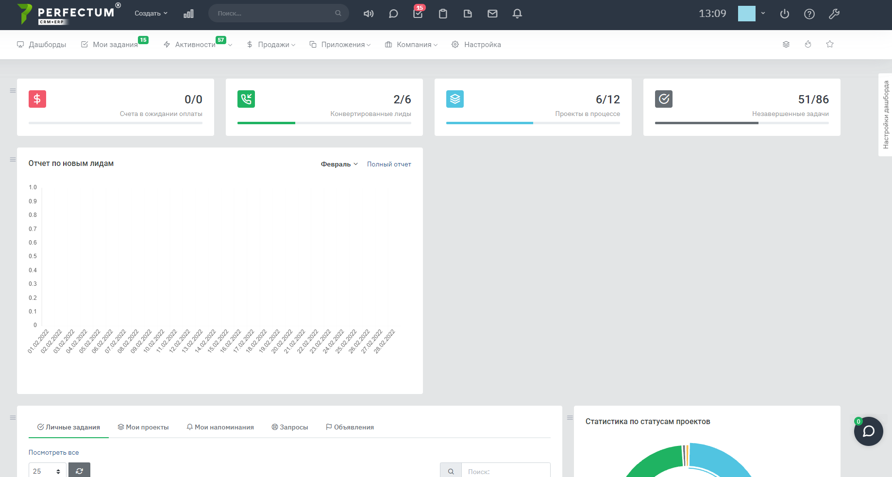Switch to the Мои напоминания tab
892x477 pixels.
click(220, 427)
